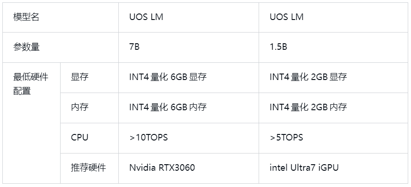Select the INT4 量化 6GB 内存 cell

(x=168, y=107)
